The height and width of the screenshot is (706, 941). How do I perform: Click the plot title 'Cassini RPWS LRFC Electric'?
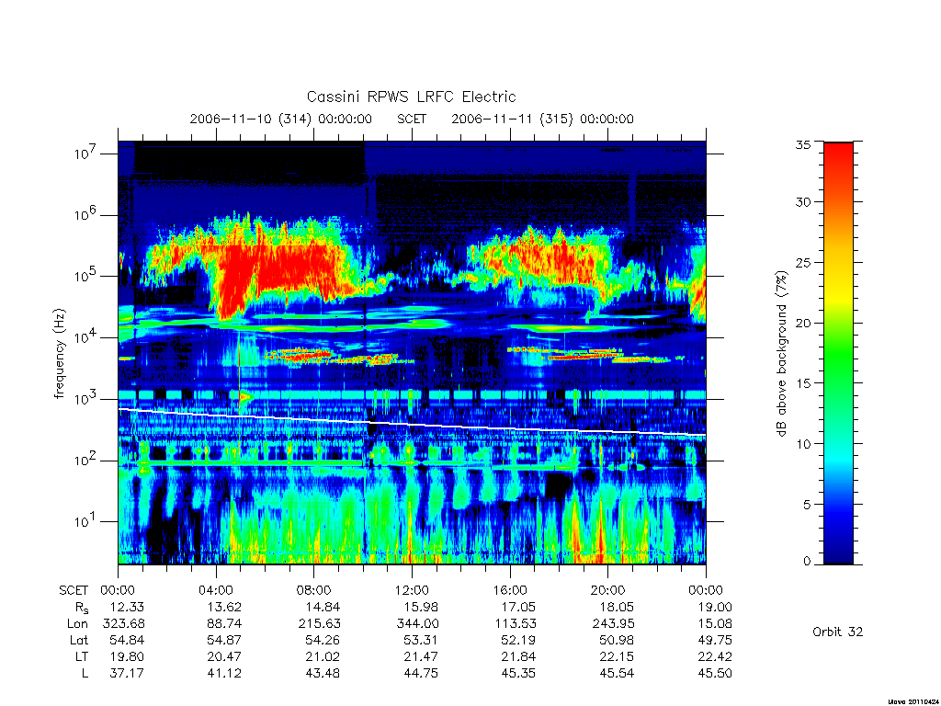(x=411, y=97)
